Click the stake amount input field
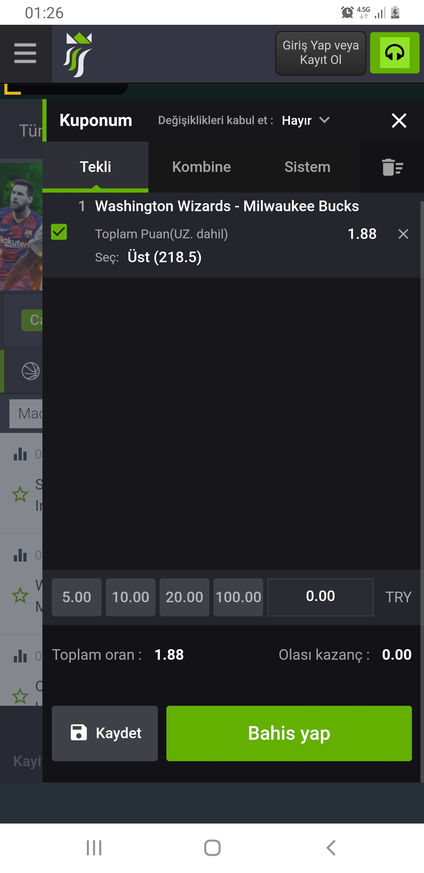424x873 pixels. [320, 597]
